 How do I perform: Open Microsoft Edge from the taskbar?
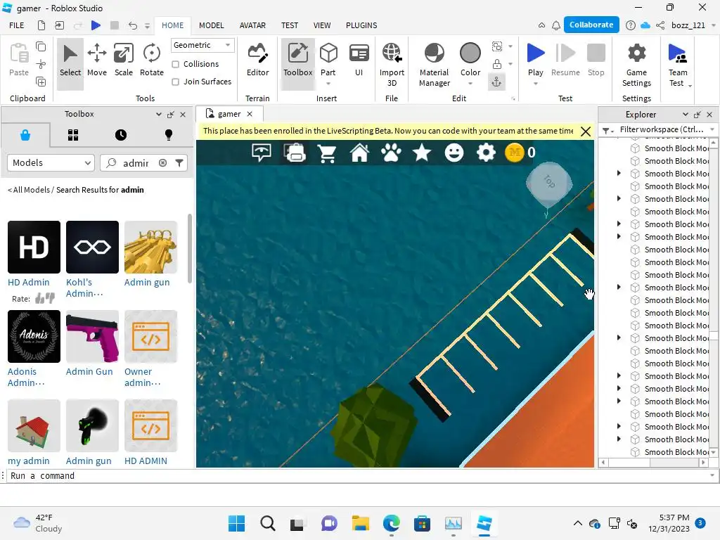click(x=391, y=523)
